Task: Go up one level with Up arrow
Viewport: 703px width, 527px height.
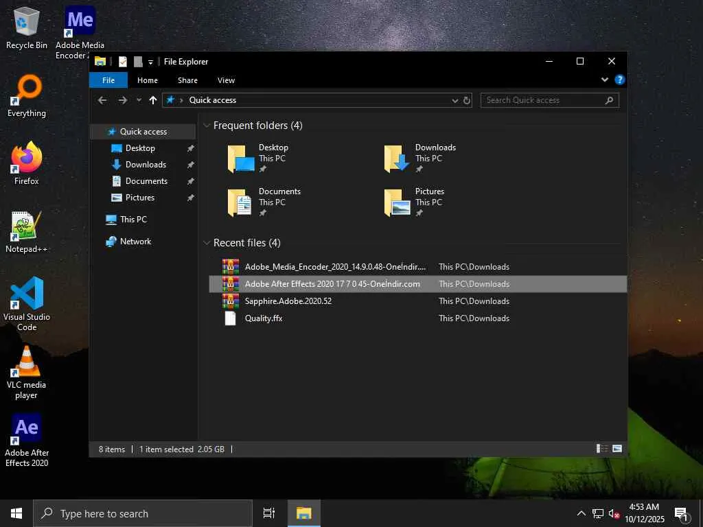Action: point(153,100)
